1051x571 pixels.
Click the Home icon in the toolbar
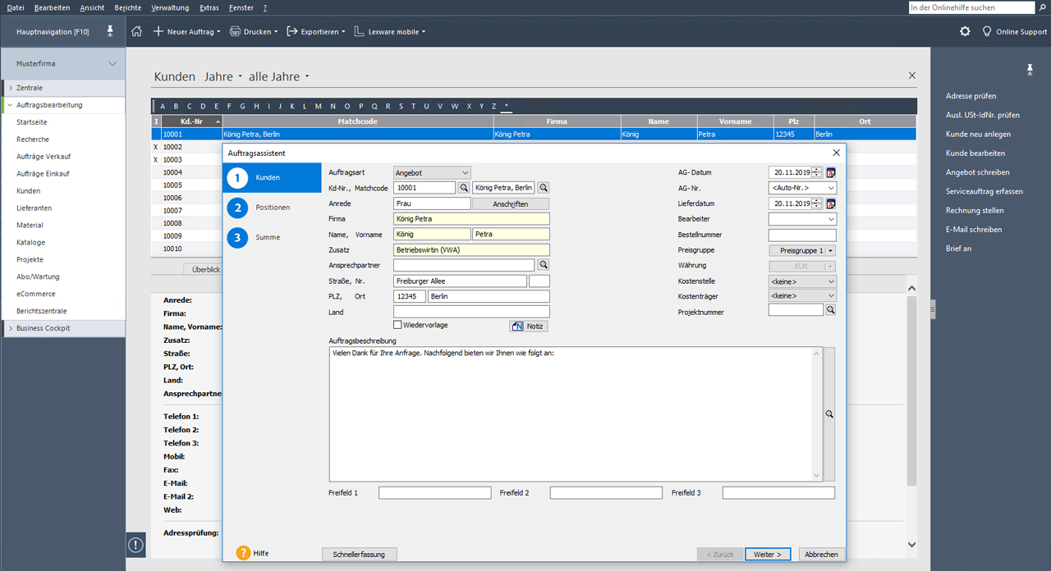(x=136, y=32)
